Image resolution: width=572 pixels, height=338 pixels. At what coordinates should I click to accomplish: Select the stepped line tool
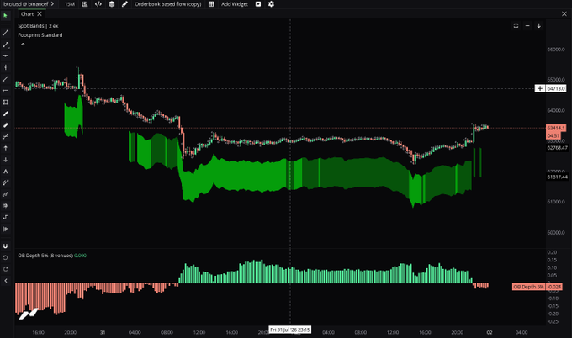click(x=6, y=217)
